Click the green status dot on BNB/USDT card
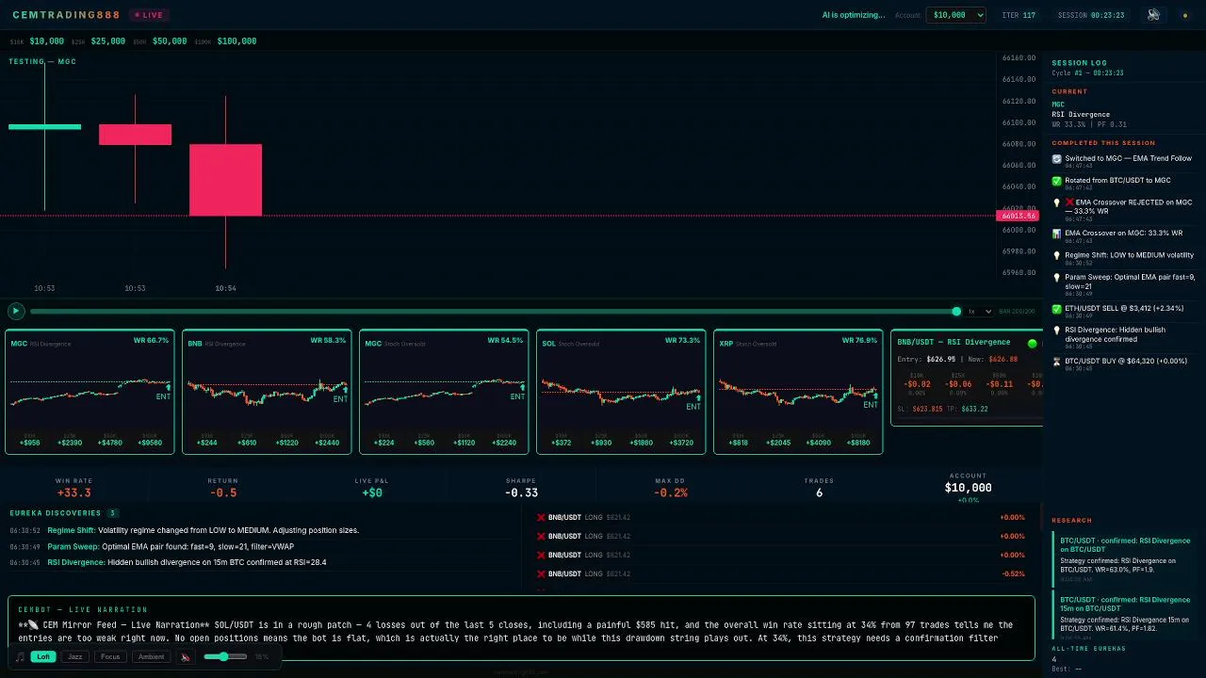This screenshot has width=1206, height=678. pyautogui.click(x=1032, y=344)
